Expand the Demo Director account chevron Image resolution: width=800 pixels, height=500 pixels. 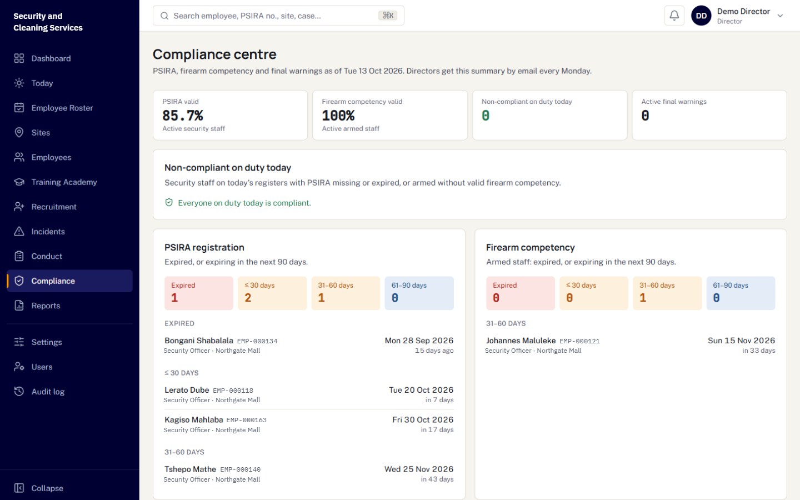click(x=780, y=16)
